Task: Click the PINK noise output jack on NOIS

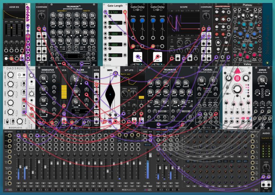Action: [96, 84]
